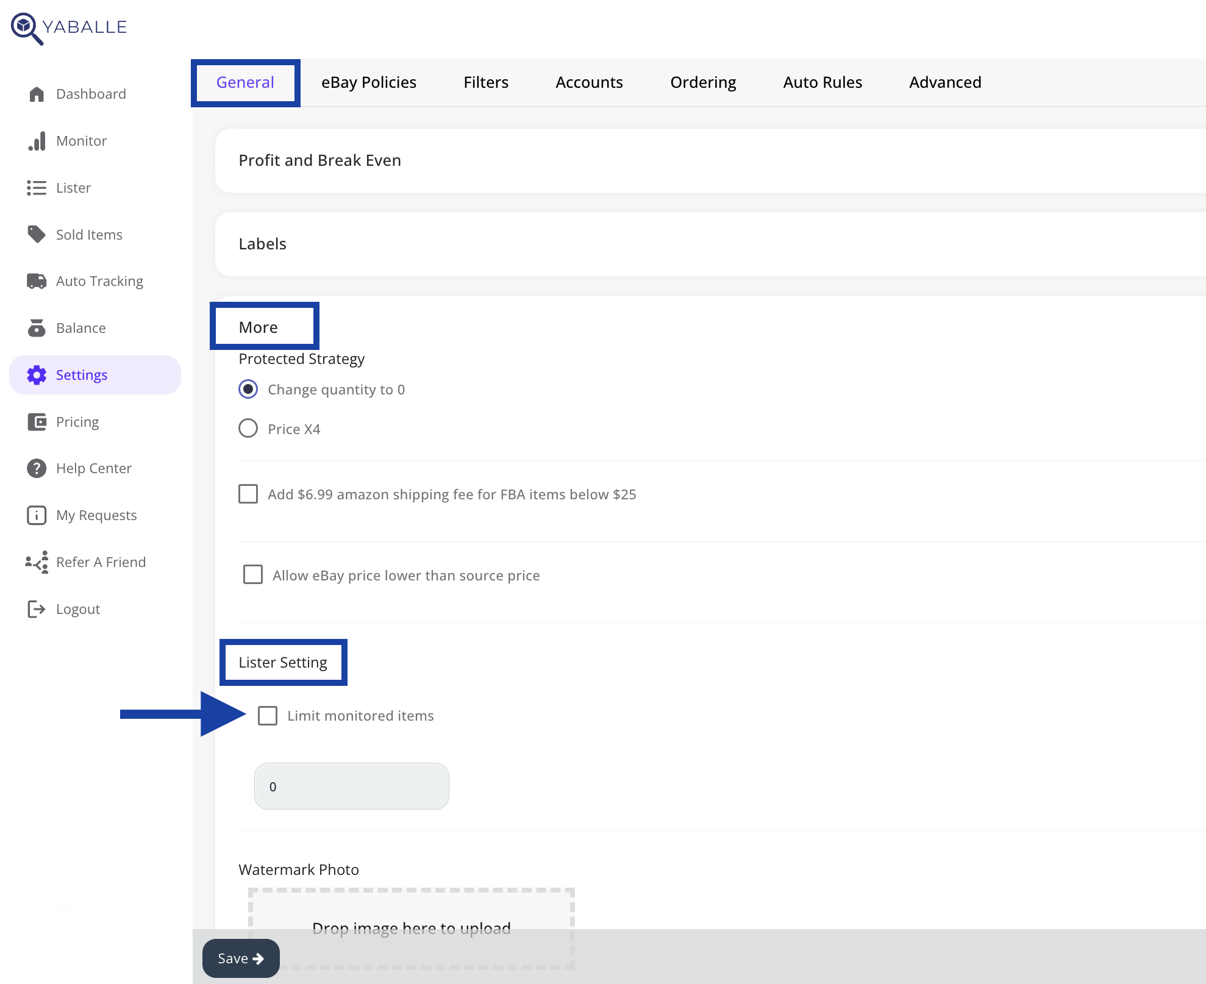Click the Logout exit icon
This screenshot has height=984, width=1206.
(37, 609)
